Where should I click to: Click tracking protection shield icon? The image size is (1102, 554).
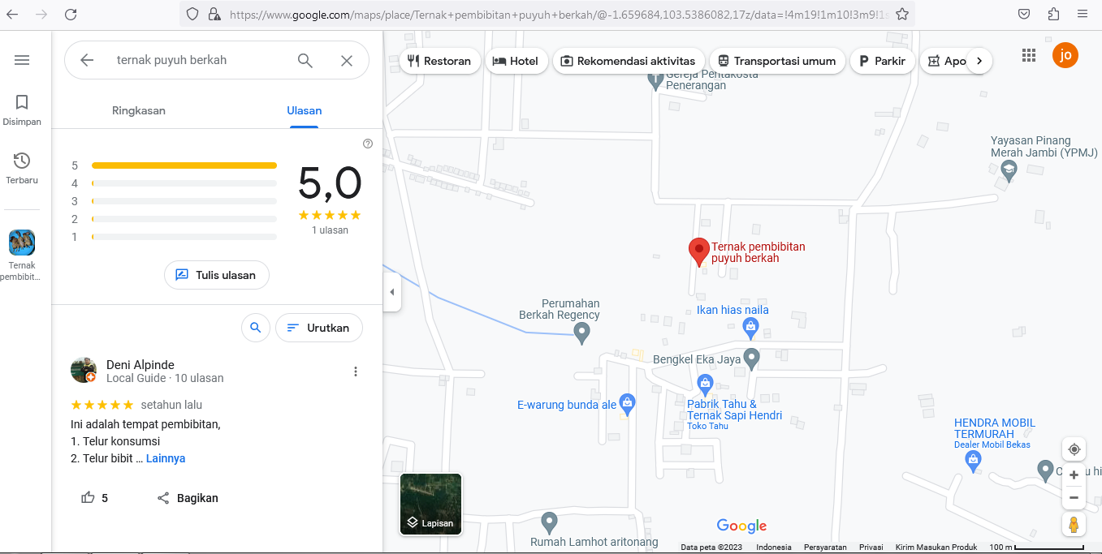[192, 14]
